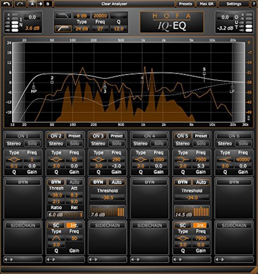The image size is (258, 274).
Task: Click band 6 left-right arrows icon
Action: [220, 259]
